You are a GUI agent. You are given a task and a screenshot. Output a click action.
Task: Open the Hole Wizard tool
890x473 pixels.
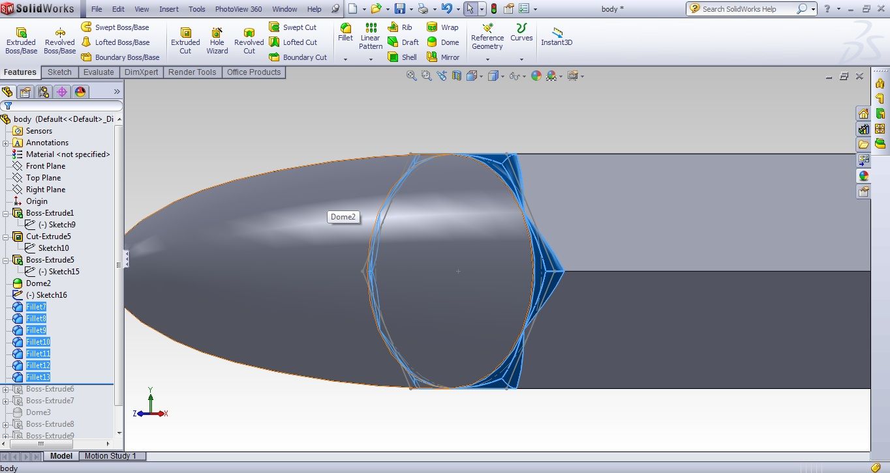(217, 39)
